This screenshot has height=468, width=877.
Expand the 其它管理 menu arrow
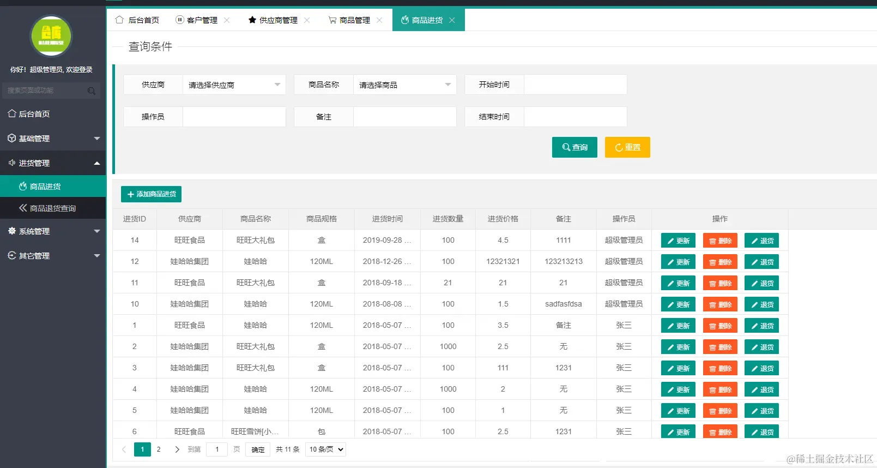tap(97, 256)
